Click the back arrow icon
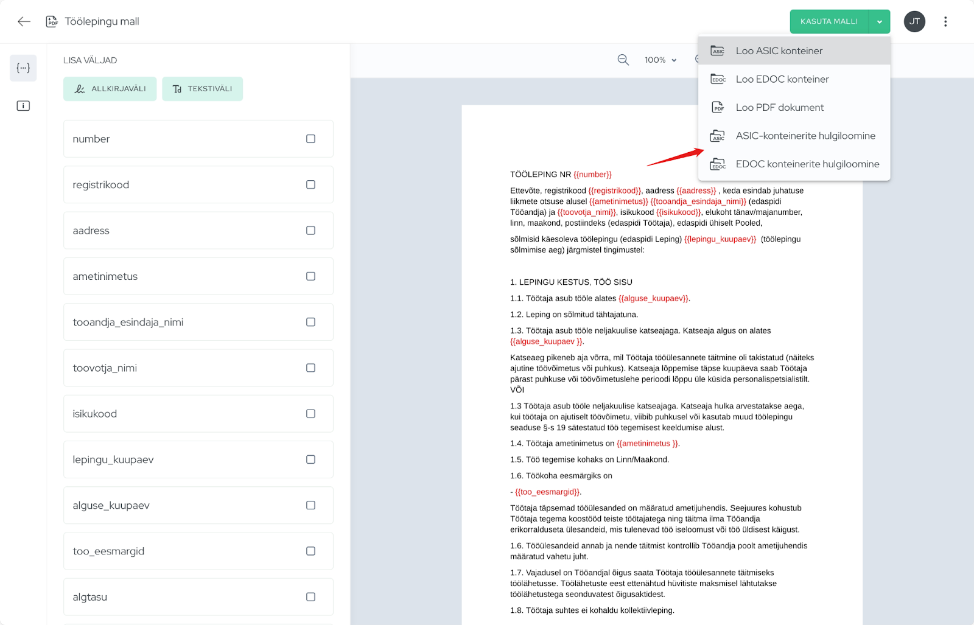 (24, 22)
